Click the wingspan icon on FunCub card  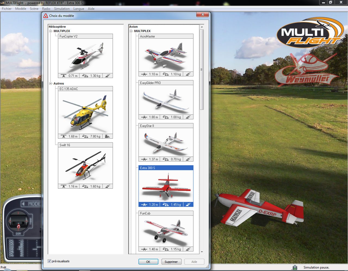tap(144, 249)
